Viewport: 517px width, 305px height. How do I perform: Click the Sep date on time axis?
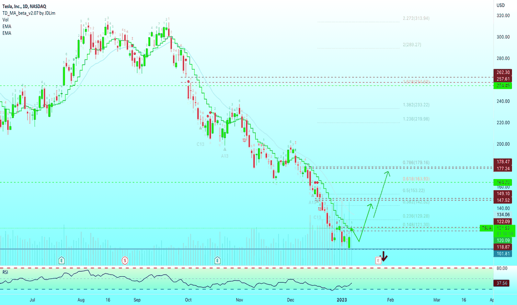137,300
